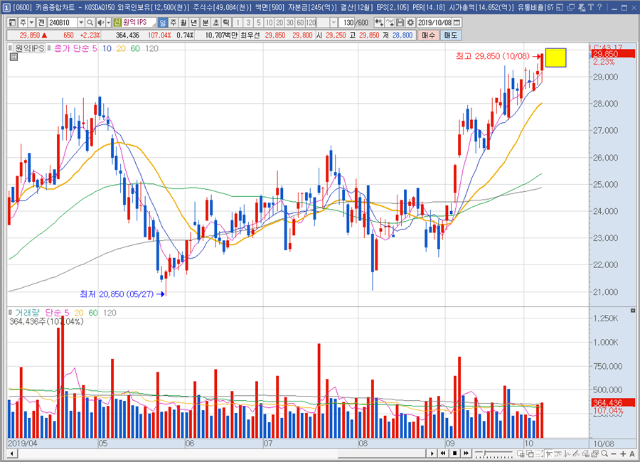
Task: Select the second 초 period toggle
Action: pyautogui.click(x=216, y=23)
